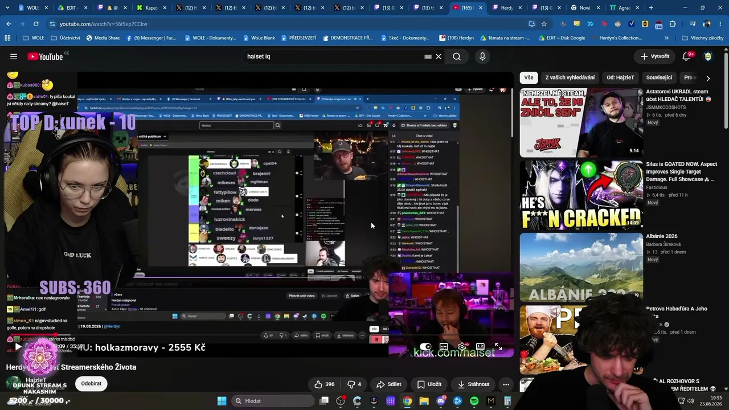
Task: Open the Chrome media controls icon
Action: pyautogui.click(x=693, y=24)
